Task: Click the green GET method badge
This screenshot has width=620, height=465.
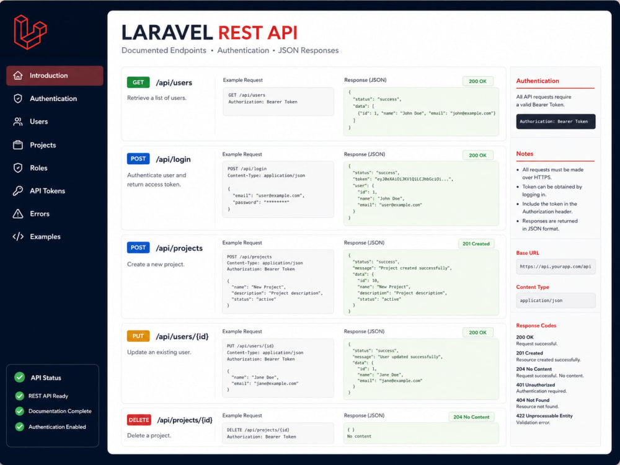Action: [138, 82]
